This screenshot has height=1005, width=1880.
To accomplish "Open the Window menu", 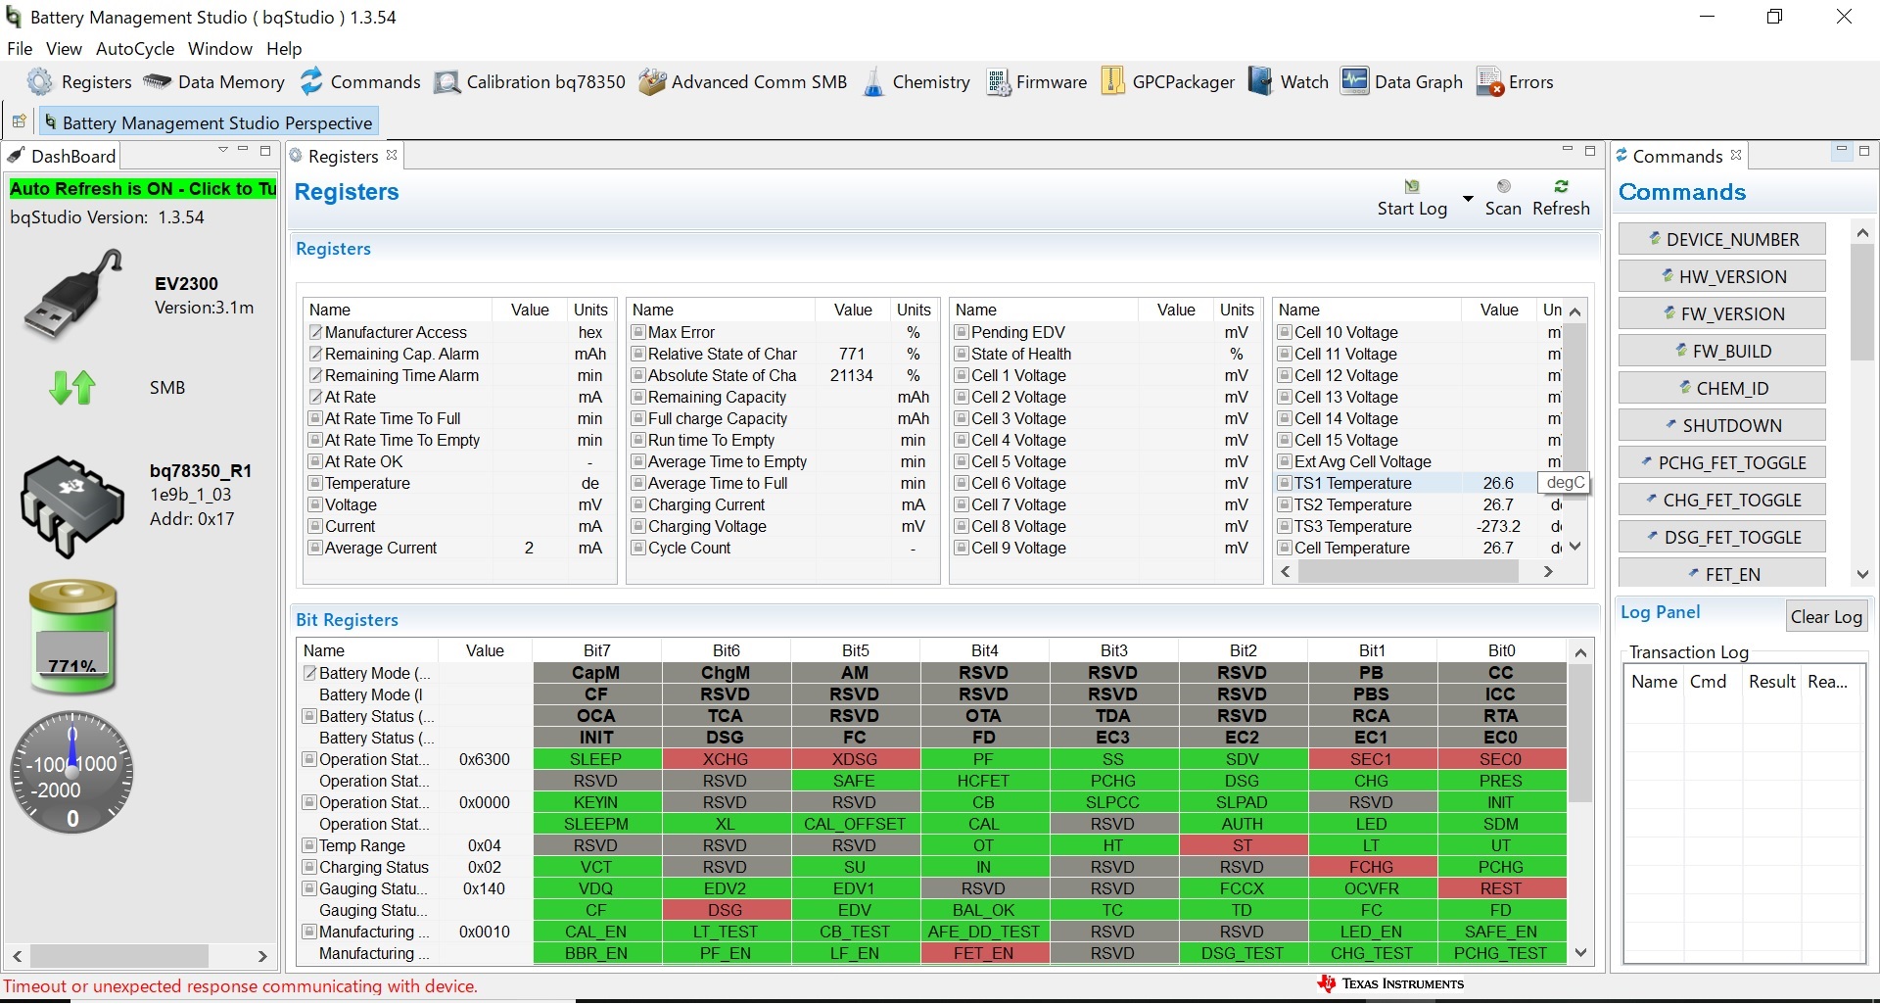I will [x=220, y=49].
